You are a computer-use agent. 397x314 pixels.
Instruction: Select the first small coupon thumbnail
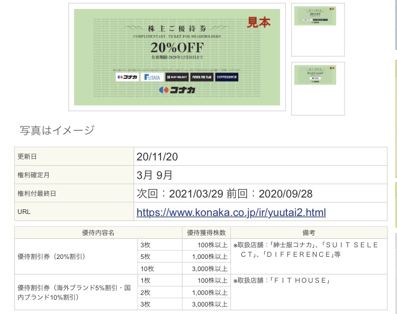[x=315, y=16]
